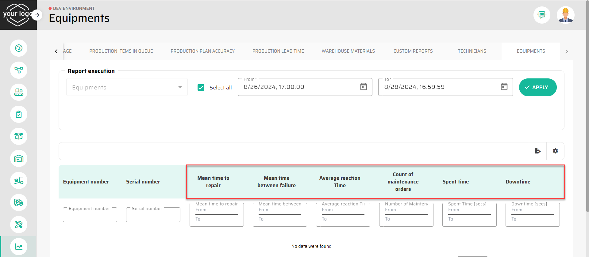
Task: Expand sidebar with the arrow next to logo
Action: [37, 15]
